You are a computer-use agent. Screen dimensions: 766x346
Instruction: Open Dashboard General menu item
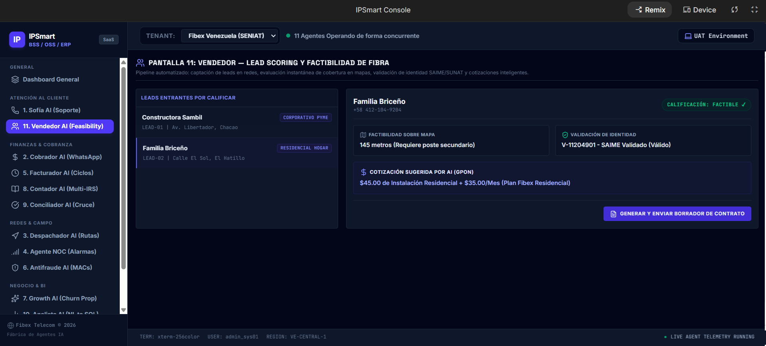click(x=60, y=80)
